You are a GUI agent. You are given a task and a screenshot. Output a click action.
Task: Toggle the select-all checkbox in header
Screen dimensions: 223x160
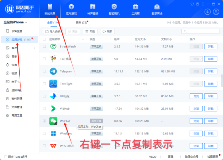coord(44,39)
